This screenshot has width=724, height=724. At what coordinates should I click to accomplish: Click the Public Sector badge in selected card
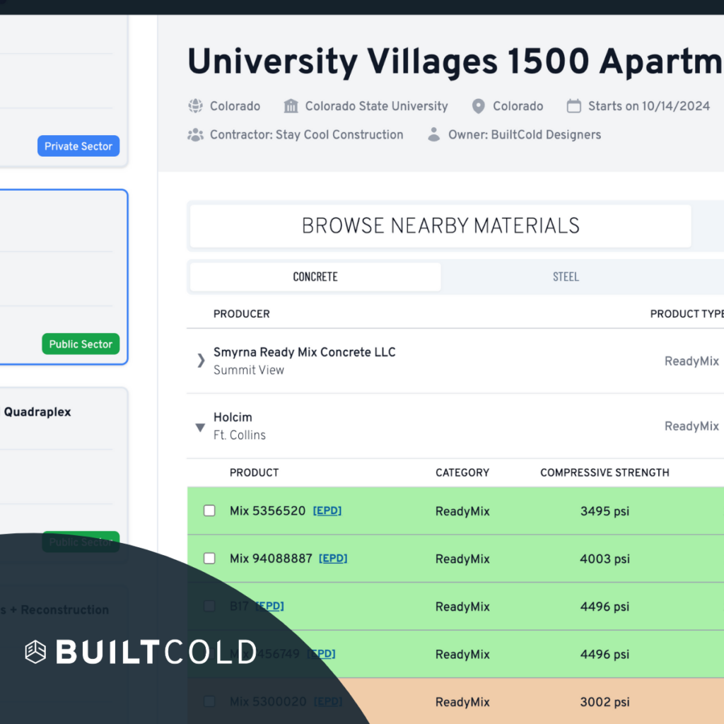[x=81, y=344]
